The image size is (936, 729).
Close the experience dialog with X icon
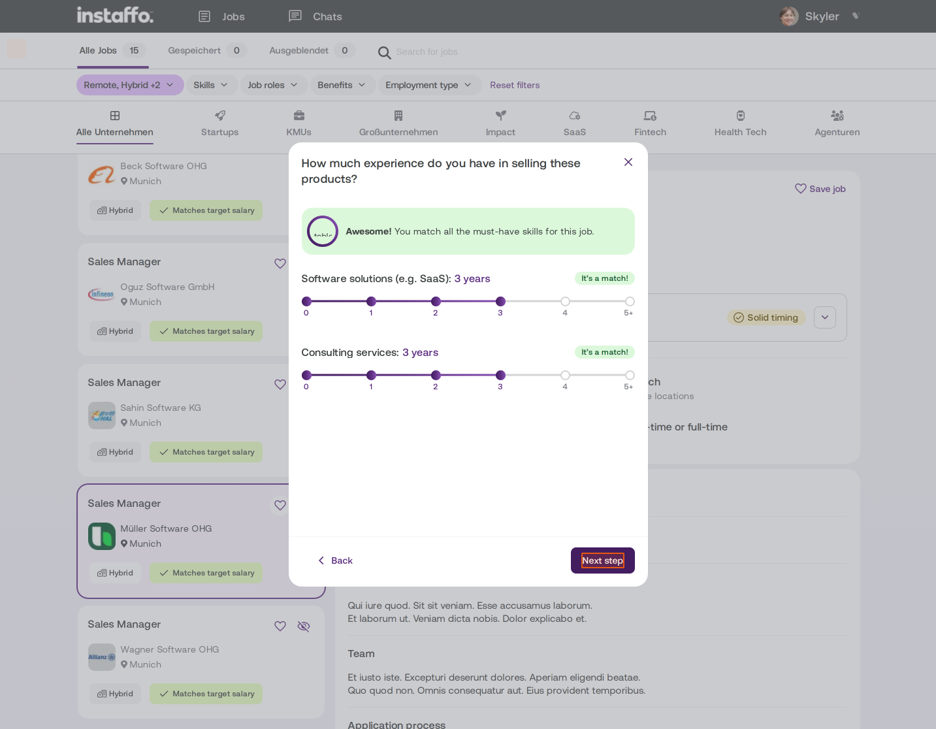pyautogui.click(x=628, y=162)
